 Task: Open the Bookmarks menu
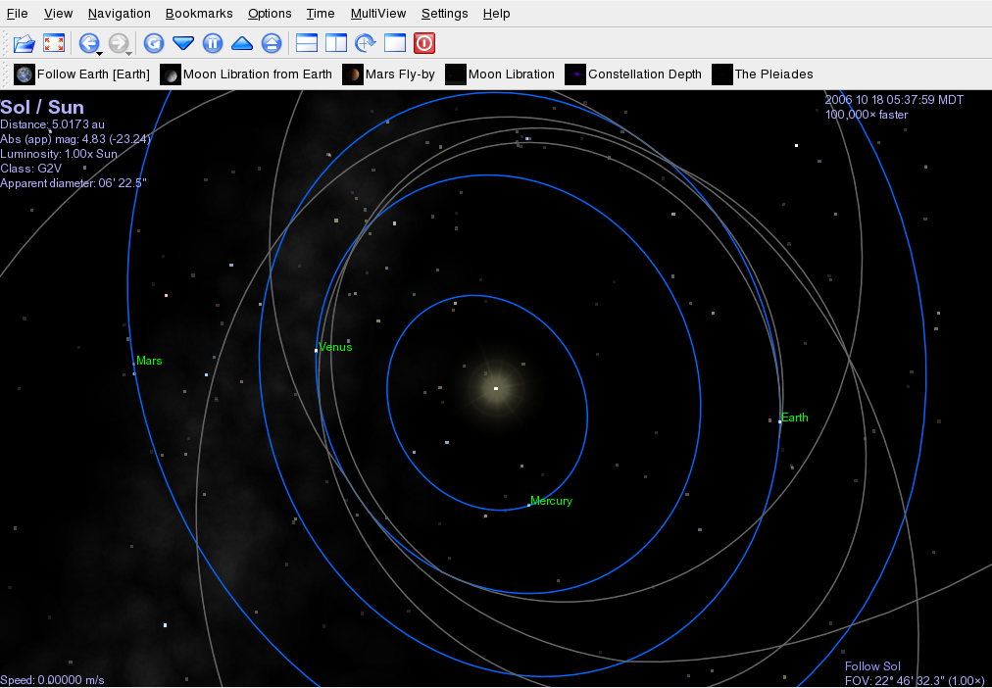click(199, 14)
